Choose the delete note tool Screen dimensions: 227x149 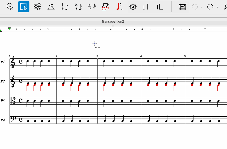click(78, 7)
